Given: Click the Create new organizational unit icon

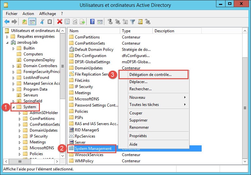Looking at the screenshot, I should [125, 22].
